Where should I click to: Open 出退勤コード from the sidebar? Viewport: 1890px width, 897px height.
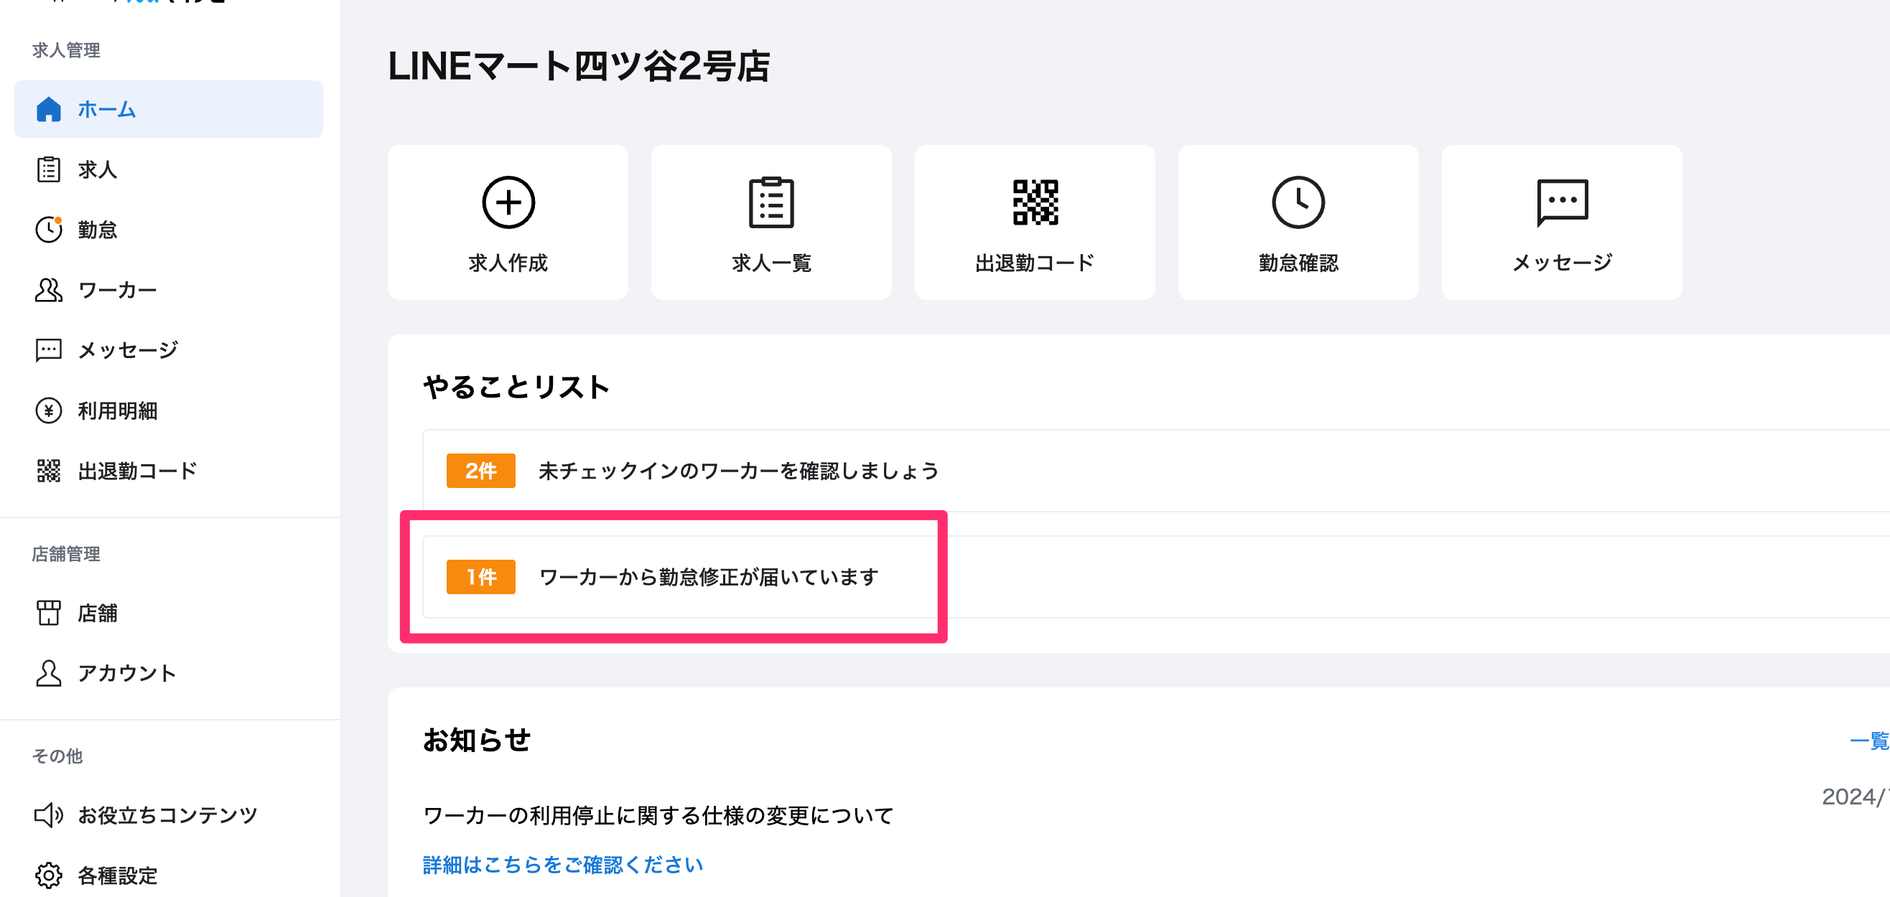[136, 470]
